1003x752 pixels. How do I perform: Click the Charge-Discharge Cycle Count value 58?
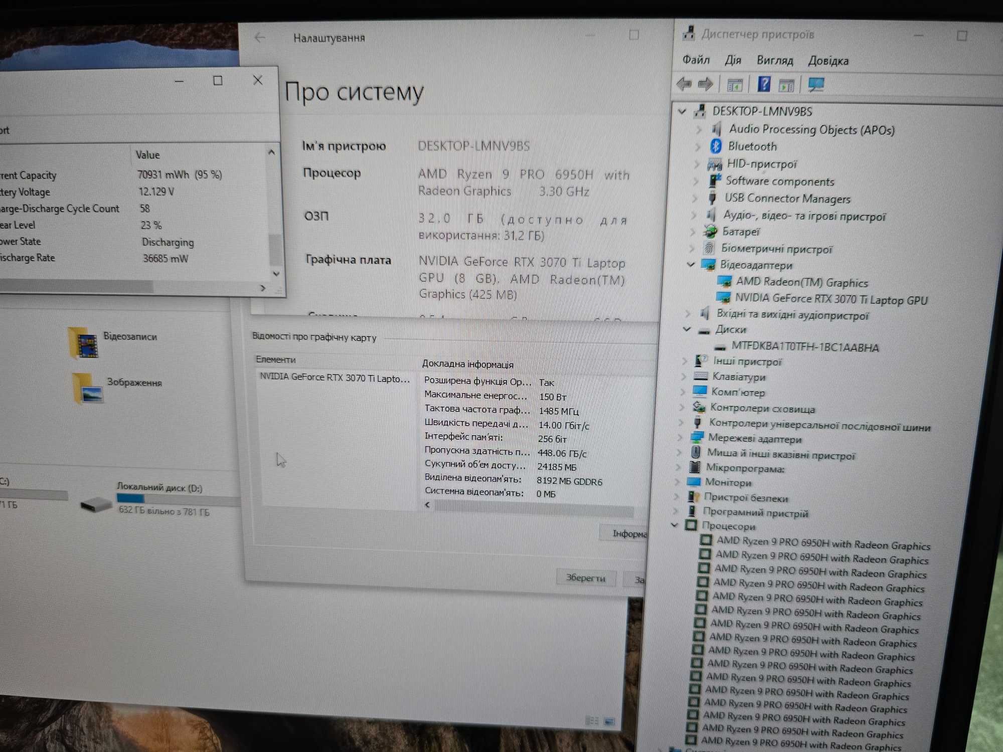145,208
